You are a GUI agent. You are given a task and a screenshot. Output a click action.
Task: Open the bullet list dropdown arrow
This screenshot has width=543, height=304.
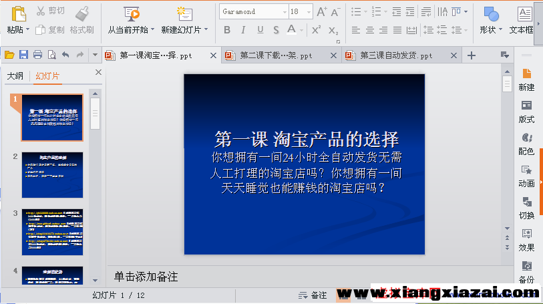[x=366, y=12]
